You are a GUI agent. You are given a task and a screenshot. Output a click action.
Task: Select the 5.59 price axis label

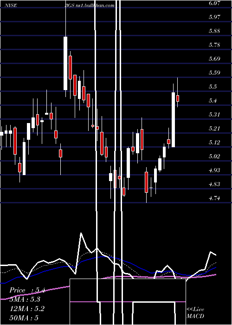tap(214, 72)
